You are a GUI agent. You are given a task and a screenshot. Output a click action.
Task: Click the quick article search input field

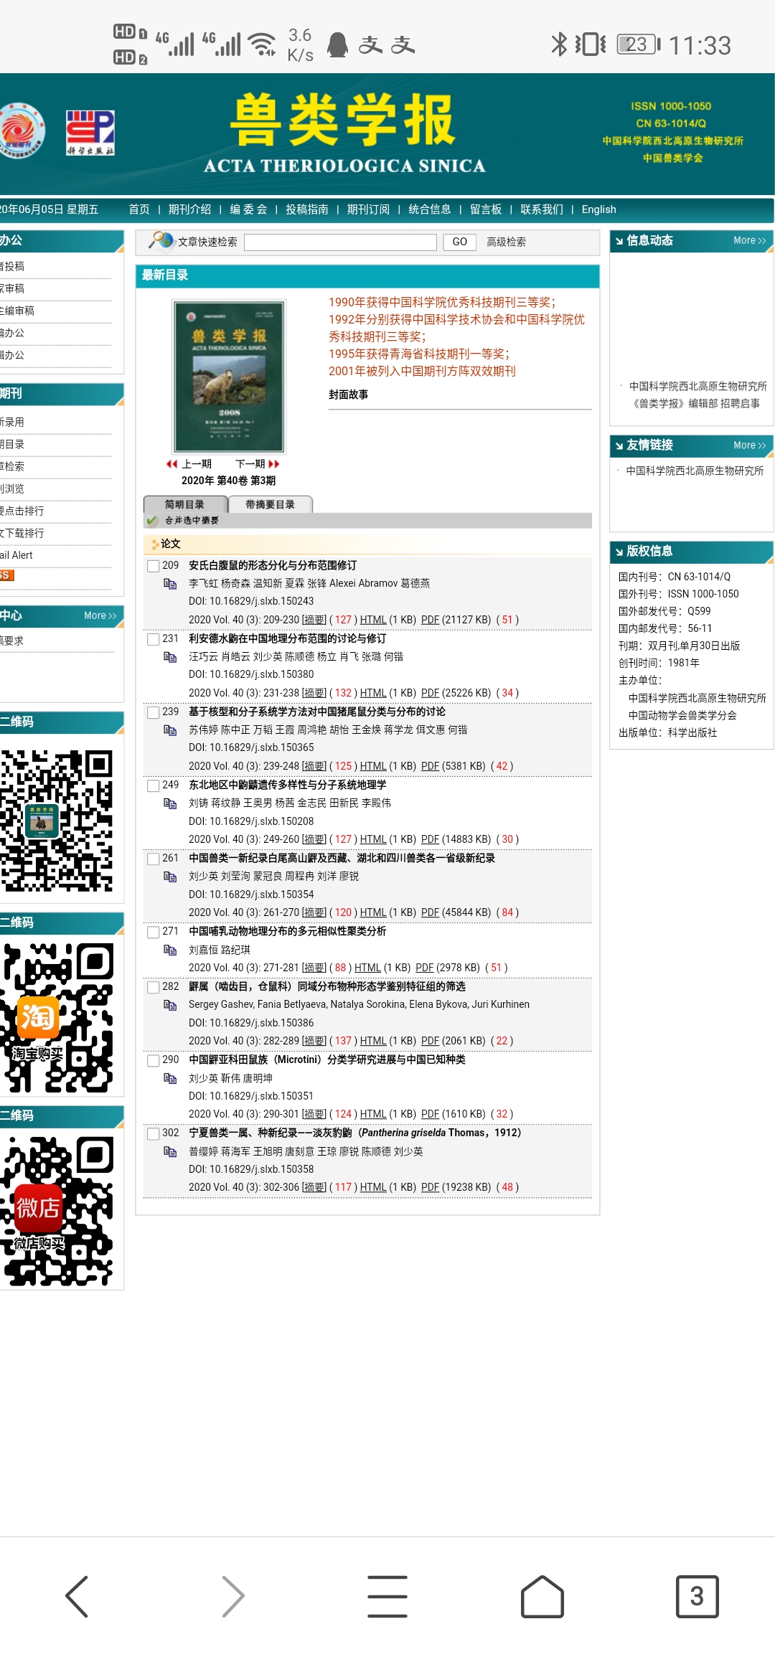point(340,242)
